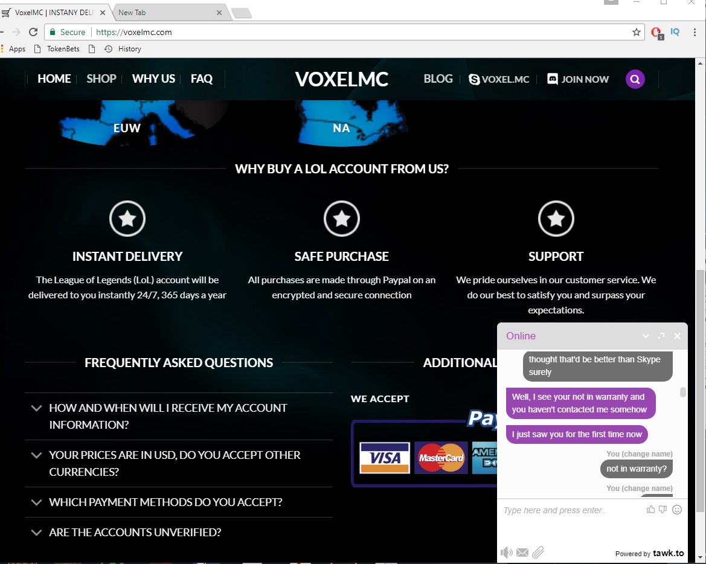Pop out the chat widget window
This screenshot has height=564, width=706.
[x=661, y=336]
